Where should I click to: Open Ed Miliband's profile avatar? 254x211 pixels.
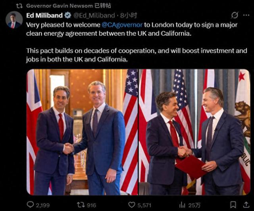point(14,20)
